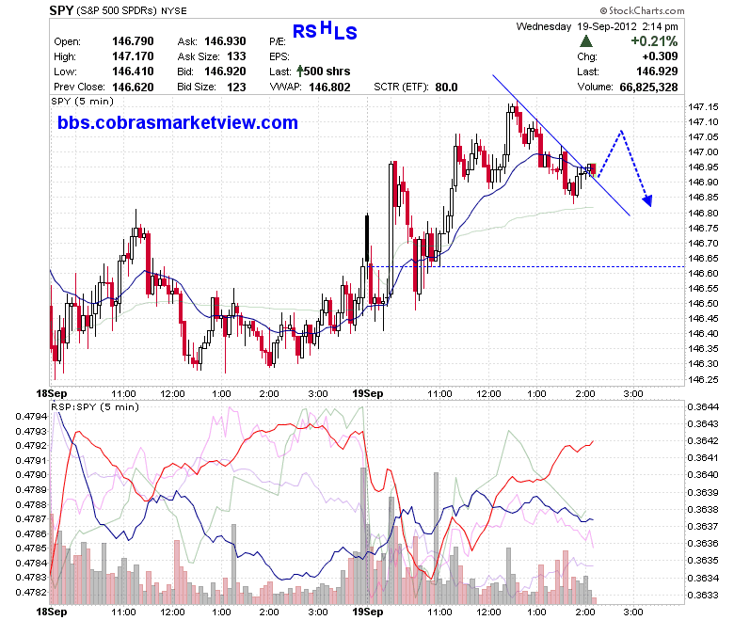
Task: Select the SPY ticker symbol title
Action: (x=61, y=10)
